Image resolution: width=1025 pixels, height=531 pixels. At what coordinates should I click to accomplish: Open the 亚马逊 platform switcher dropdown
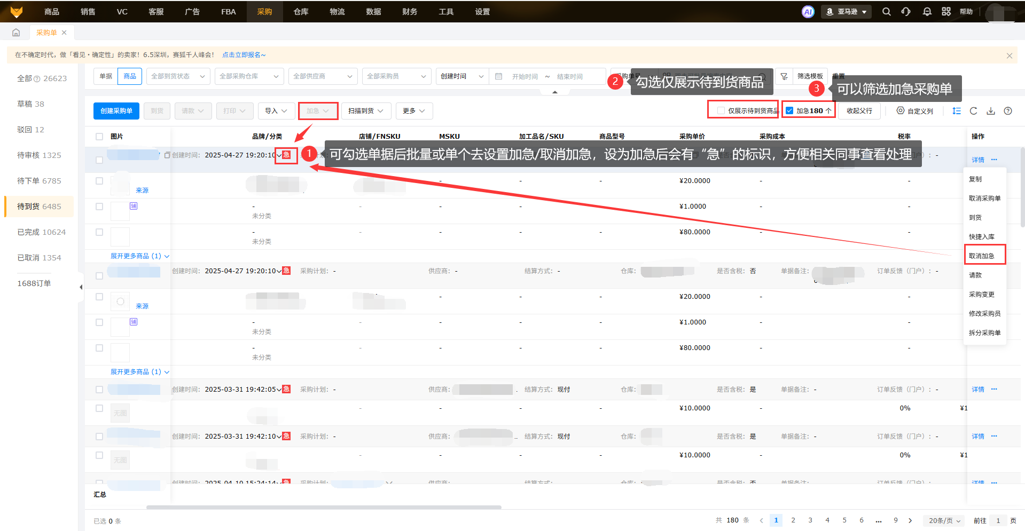click(x=846, y=12)
